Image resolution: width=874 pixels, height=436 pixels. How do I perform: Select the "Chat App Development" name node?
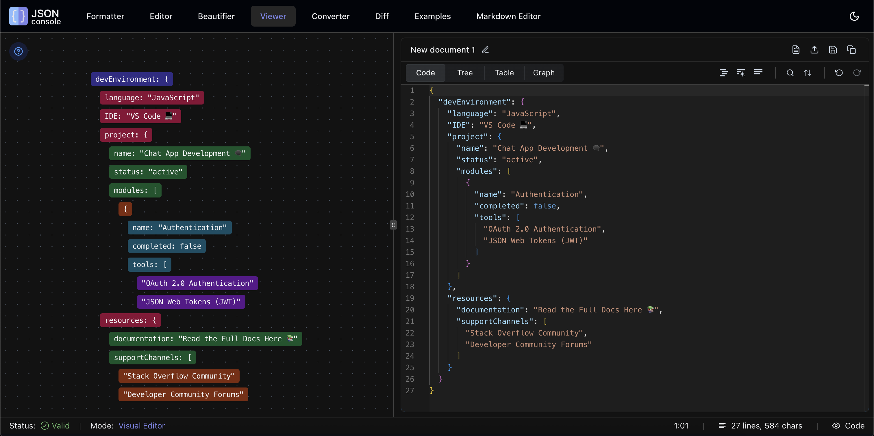point(180,153)
